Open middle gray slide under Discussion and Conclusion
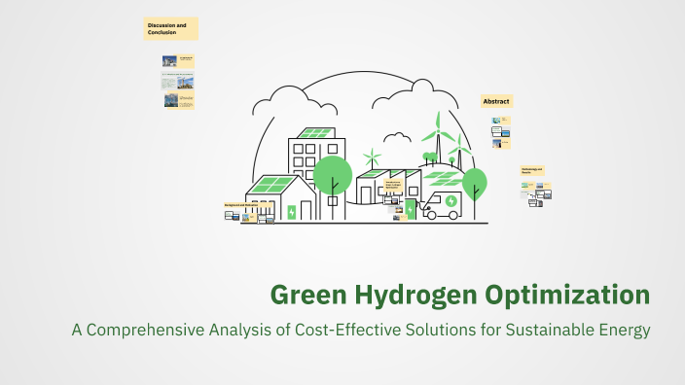 tap(177, 81)
